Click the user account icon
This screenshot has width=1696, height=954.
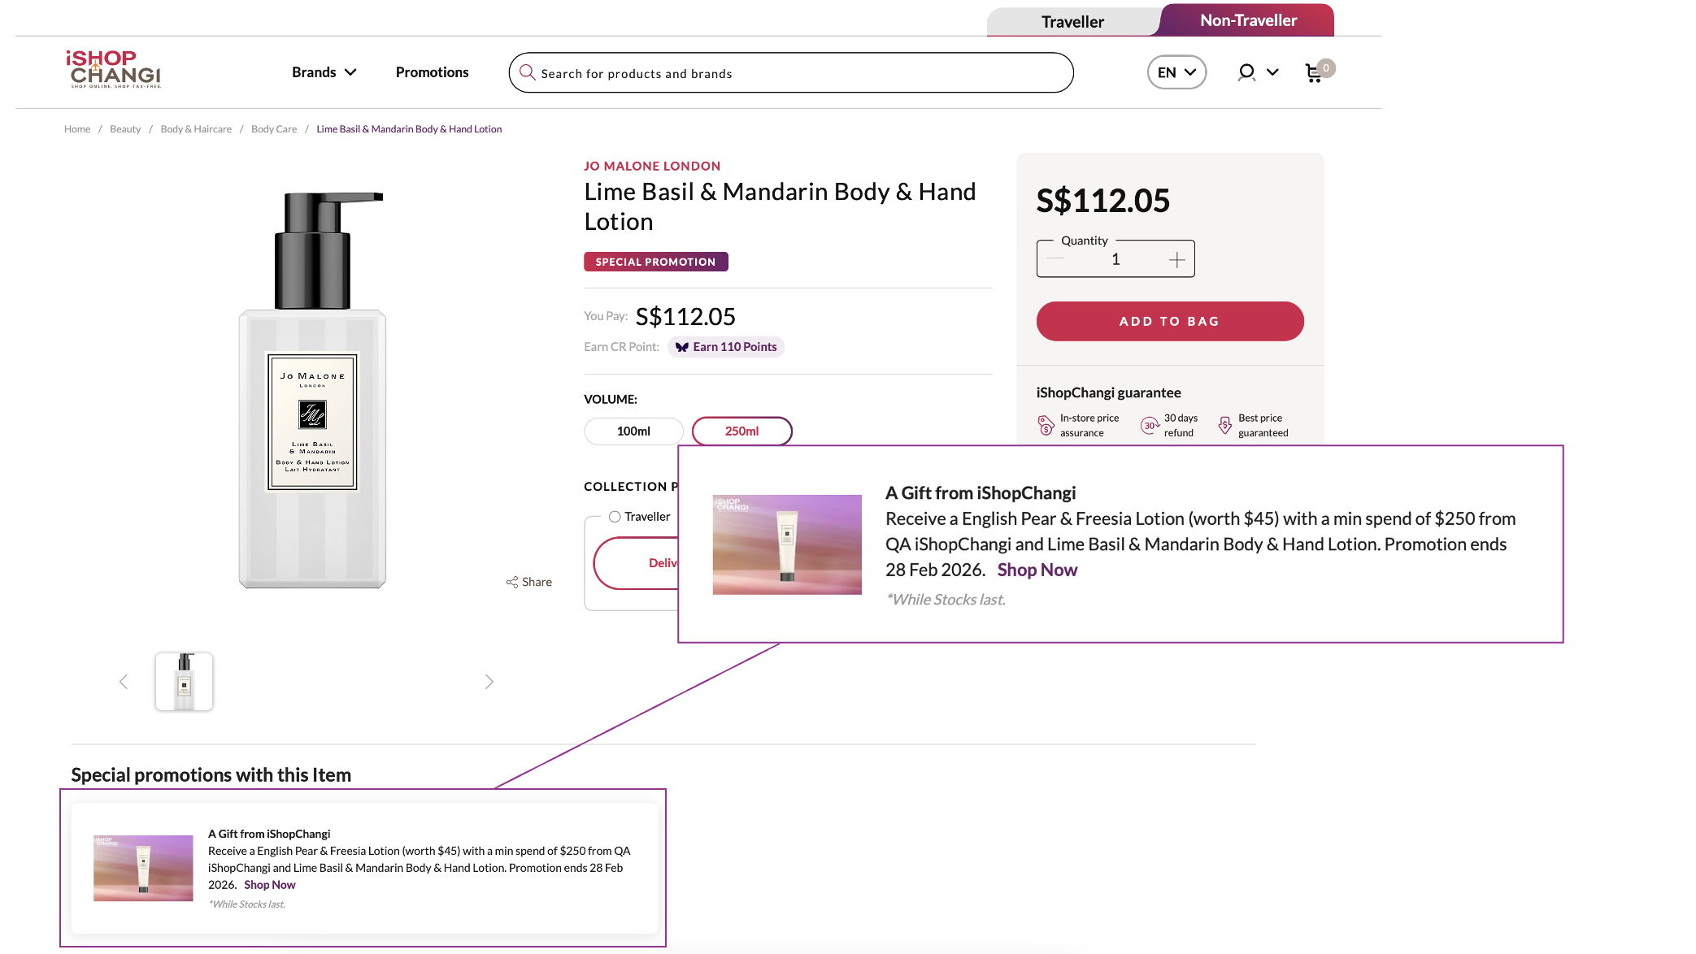pos(1246,73)
